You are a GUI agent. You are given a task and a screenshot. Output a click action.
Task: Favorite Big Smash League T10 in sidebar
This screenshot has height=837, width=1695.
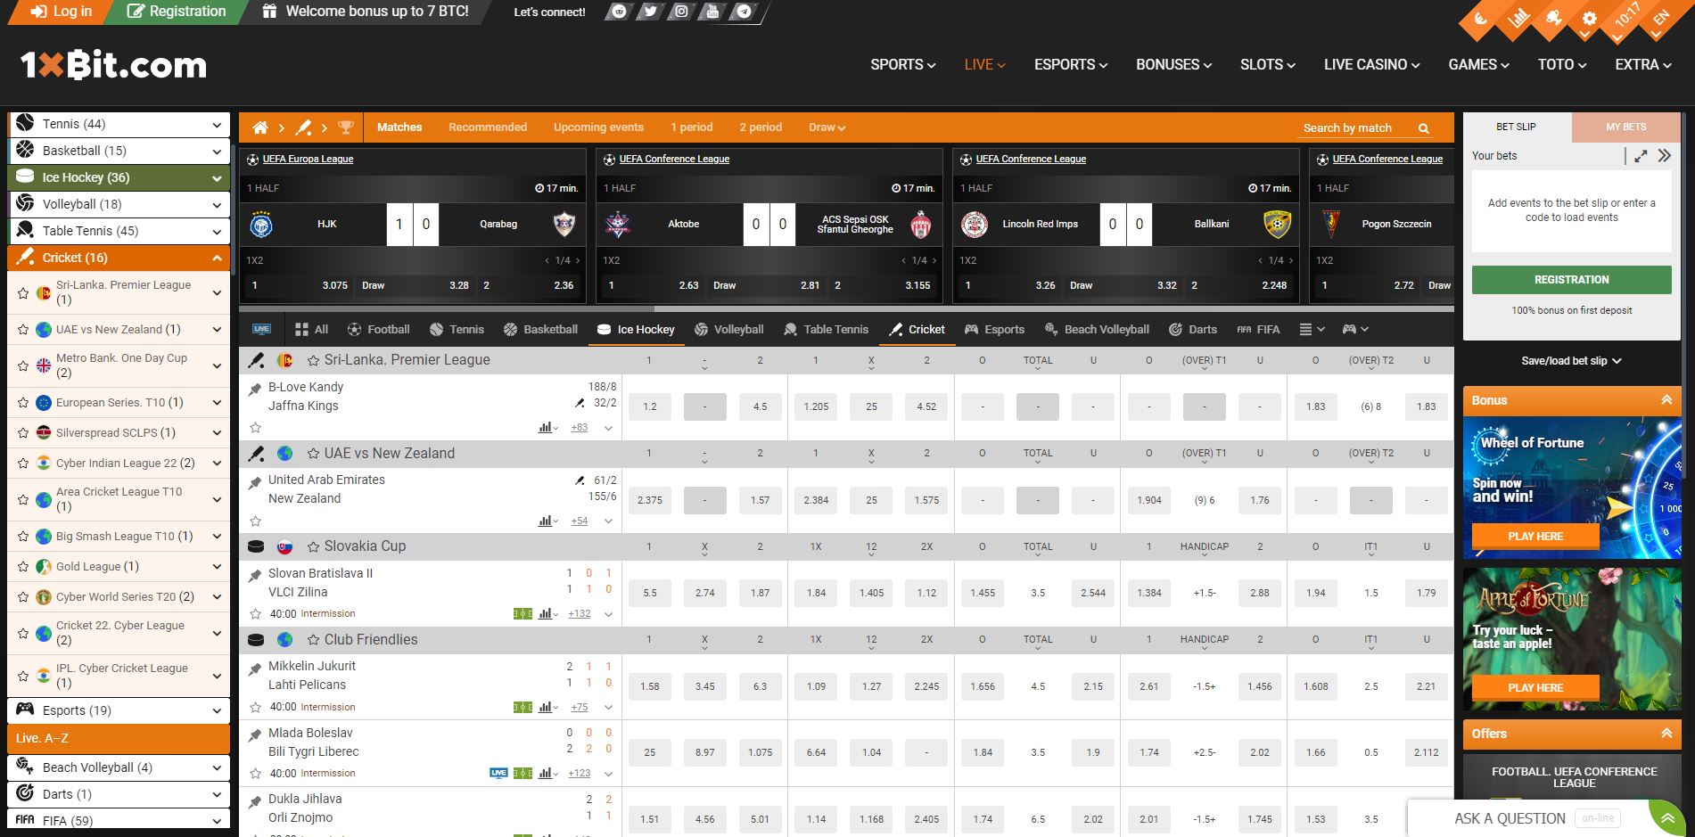(x=23, y=537)
